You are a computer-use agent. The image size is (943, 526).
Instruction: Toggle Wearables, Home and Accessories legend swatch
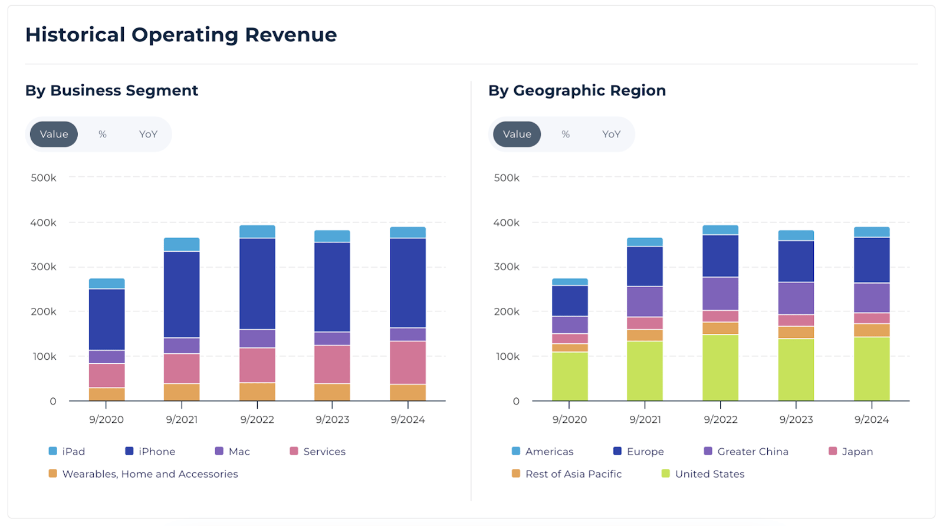point(53,474)
